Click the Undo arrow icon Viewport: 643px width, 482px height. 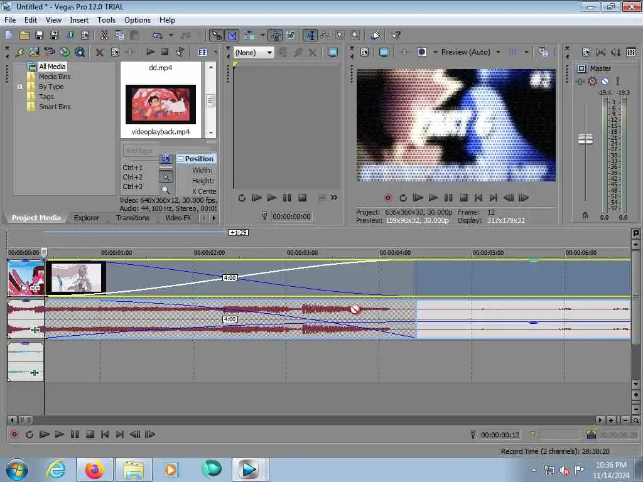pos(158,35)
